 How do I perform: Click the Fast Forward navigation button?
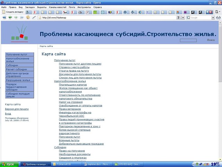(22, 17)
